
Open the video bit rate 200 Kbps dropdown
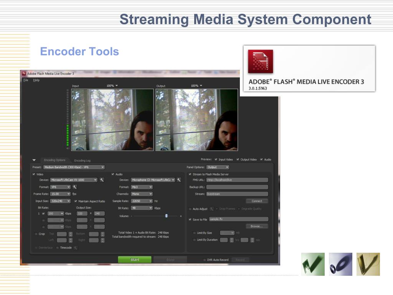tap(56, 214)
